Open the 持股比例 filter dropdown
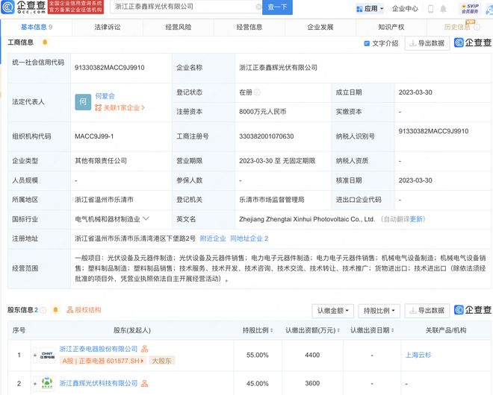The height and width of the screenshot is (395, 493). pyautogui.click(x=379, y=311)
